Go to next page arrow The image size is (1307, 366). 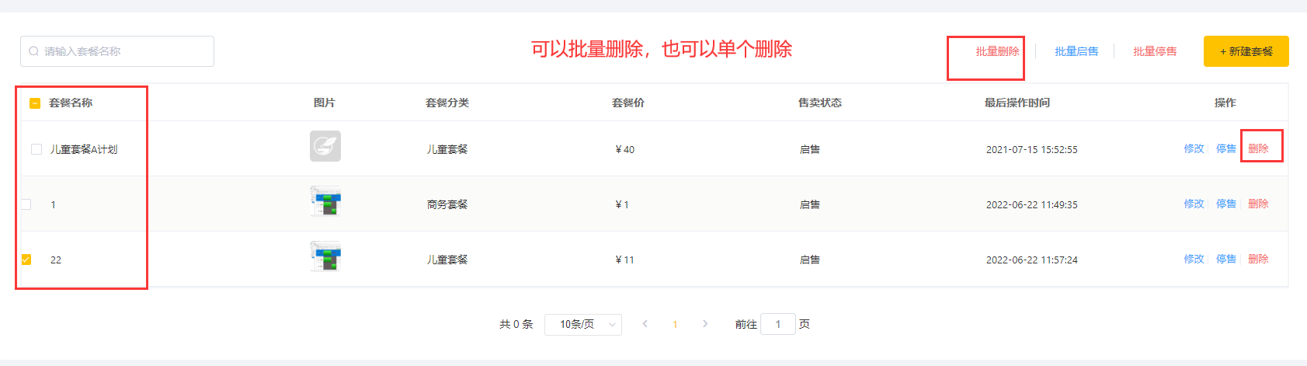pyautogui.click(x=705, y=324)
